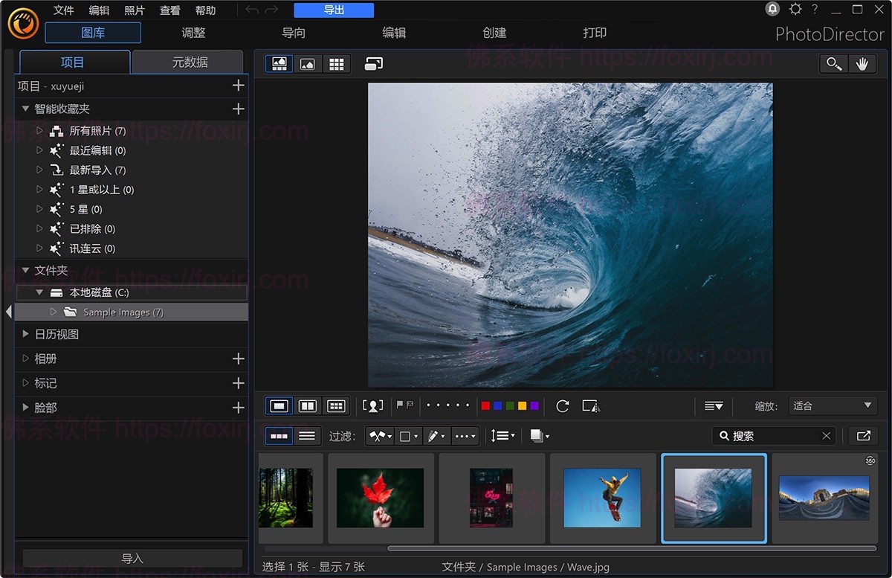Click the 导入 import button
Screen dimensions: 892x578
[132, 558]
